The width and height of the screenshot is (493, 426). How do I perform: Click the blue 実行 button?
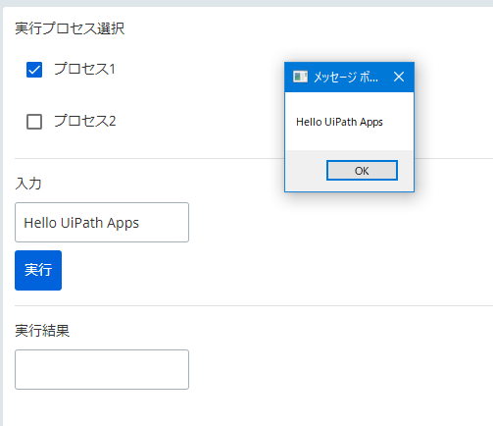(x=38, y=270)
